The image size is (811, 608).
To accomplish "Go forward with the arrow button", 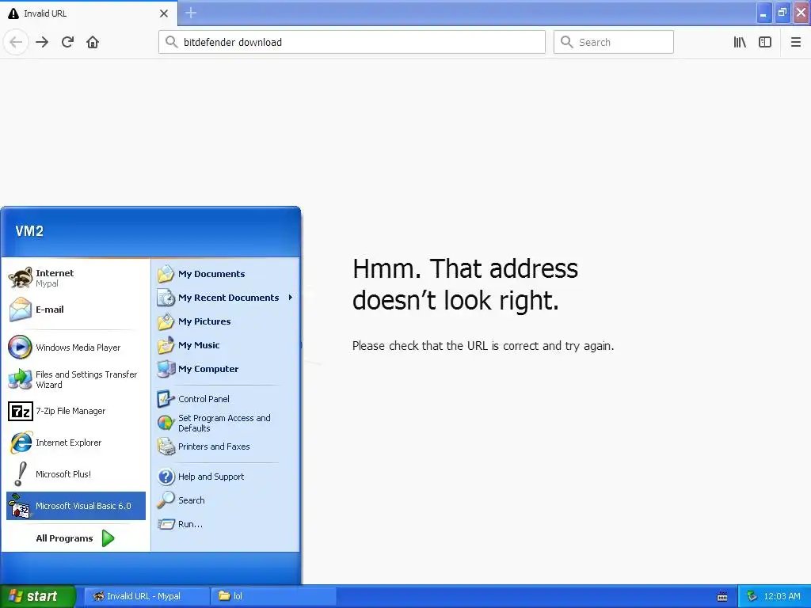I will 42,42.
